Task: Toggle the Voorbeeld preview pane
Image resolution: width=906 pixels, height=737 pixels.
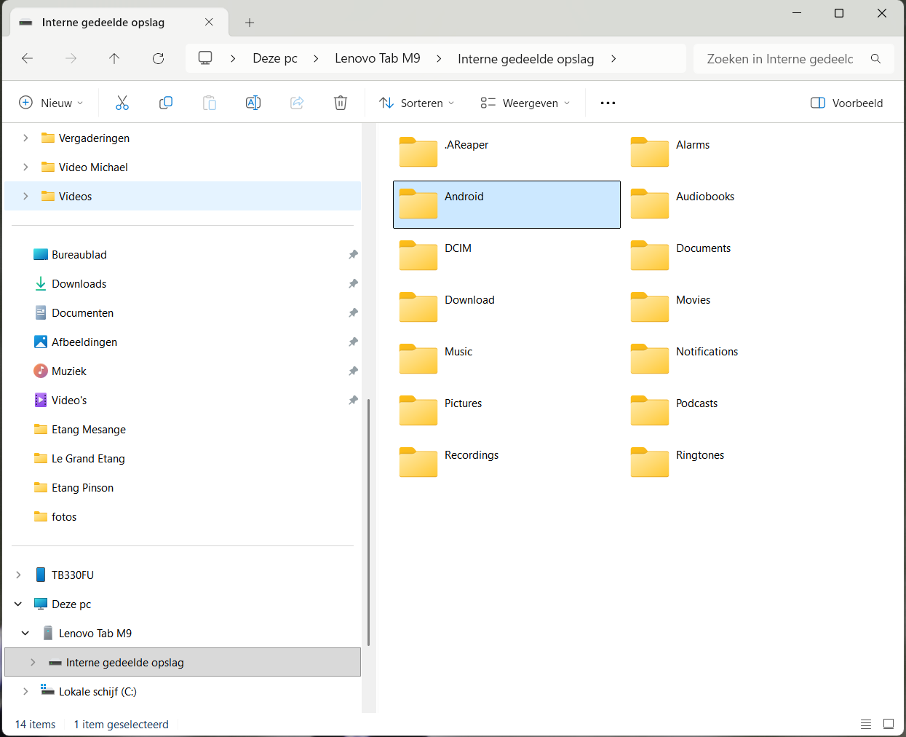Action: click(846, 103)
